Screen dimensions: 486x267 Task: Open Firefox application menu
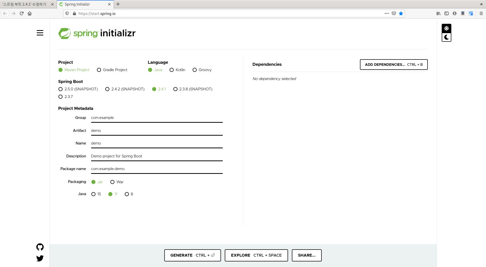481,13
